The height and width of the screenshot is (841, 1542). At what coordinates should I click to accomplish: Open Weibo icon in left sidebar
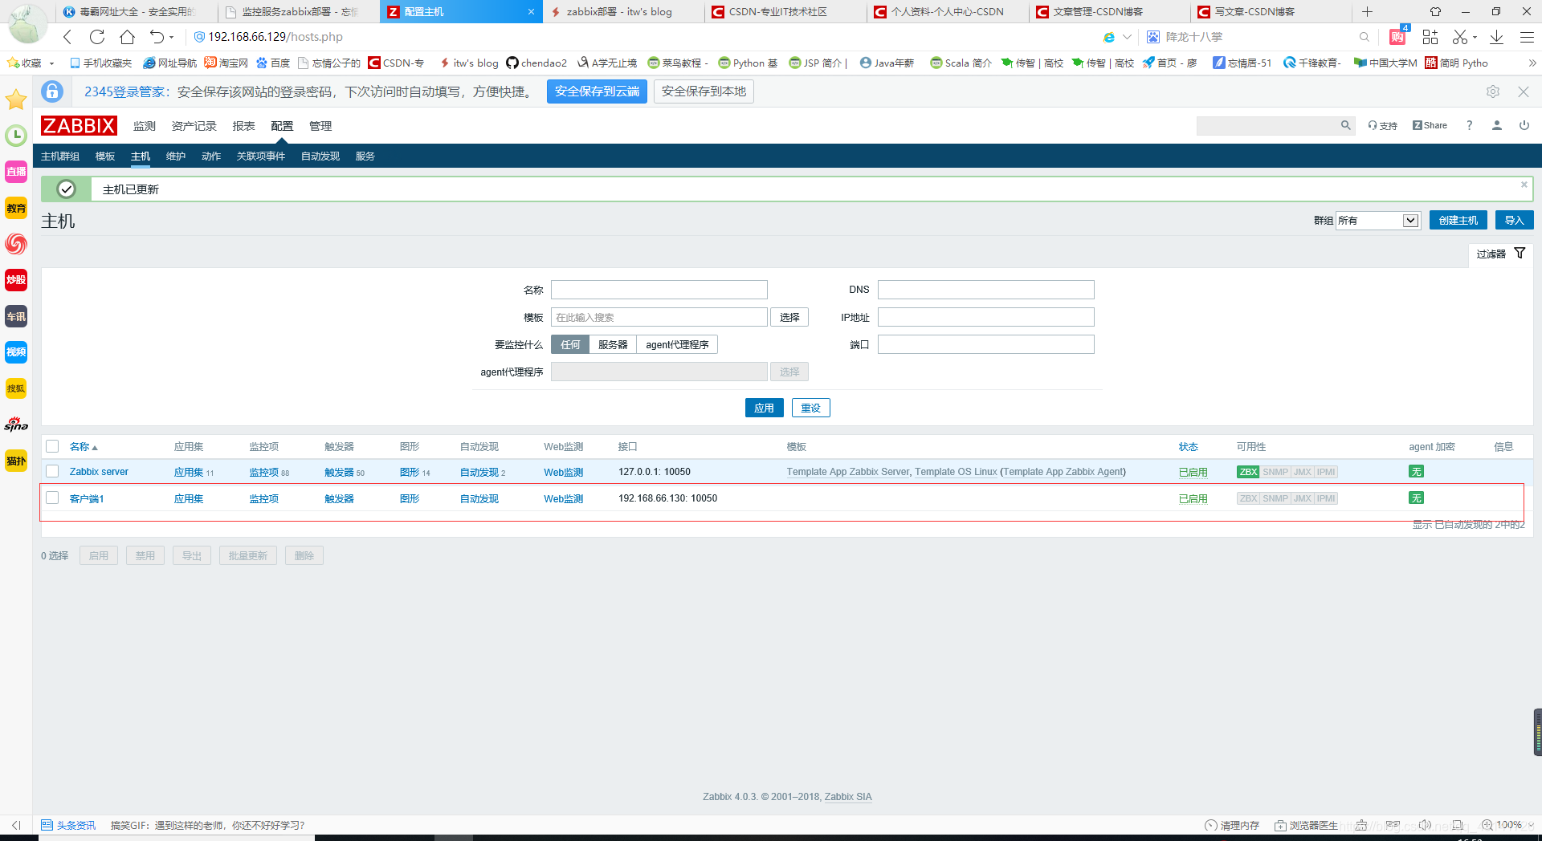click(x=16, y=244)
